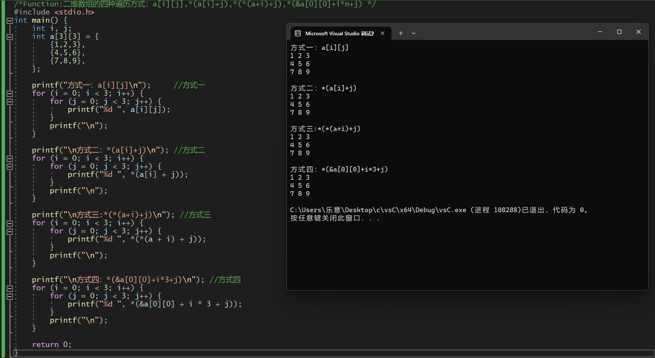Maximize the debug console window

tap(619, 32)
